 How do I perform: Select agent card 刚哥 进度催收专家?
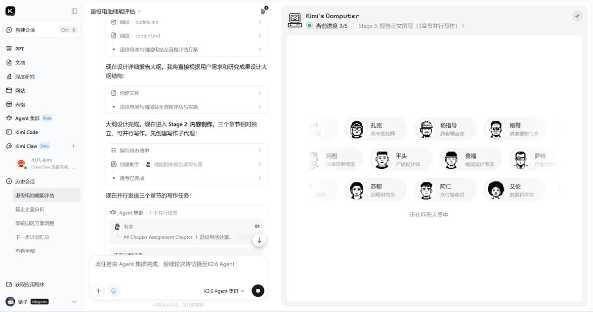point(515,129)
